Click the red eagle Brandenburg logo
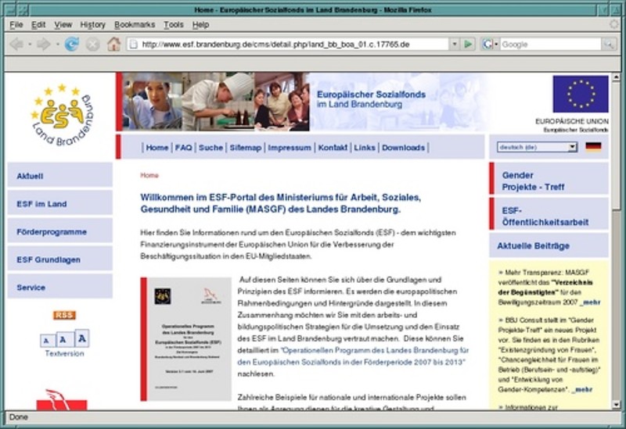The height and width of the screenshot is (429, 626). coord(62,399)
